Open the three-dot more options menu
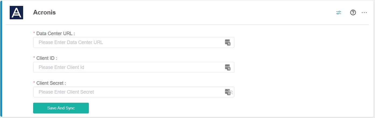The image size is (375, 118). tap(364, 13)
